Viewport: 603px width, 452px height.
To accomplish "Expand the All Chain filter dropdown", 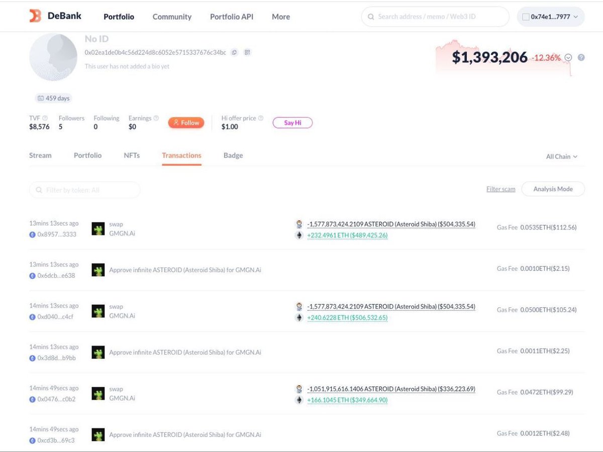I will 562,157.
